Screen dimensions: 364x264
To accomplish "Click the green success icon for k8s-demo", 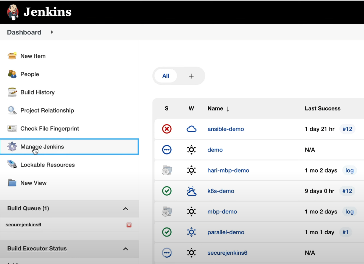I will point(167,191).
